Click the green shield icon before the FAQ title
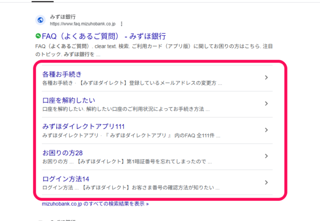The height and width of the screenshot is (221, 320). pyautogui.click(x=38, y=36)
